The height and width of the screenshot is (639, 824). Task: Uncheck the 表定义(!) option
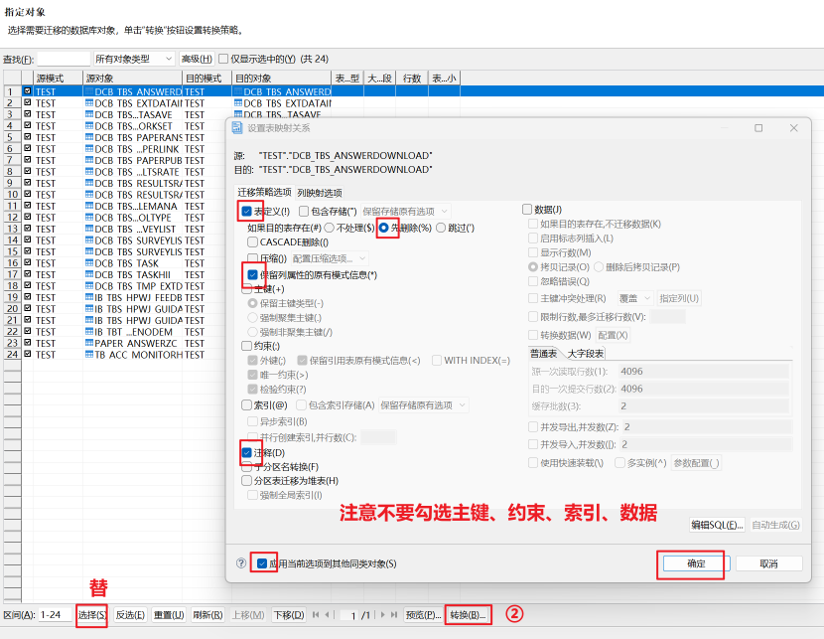(245, 210)
